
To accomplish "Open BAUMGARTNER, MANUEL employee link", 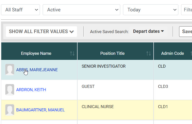I will pos(40,110).
